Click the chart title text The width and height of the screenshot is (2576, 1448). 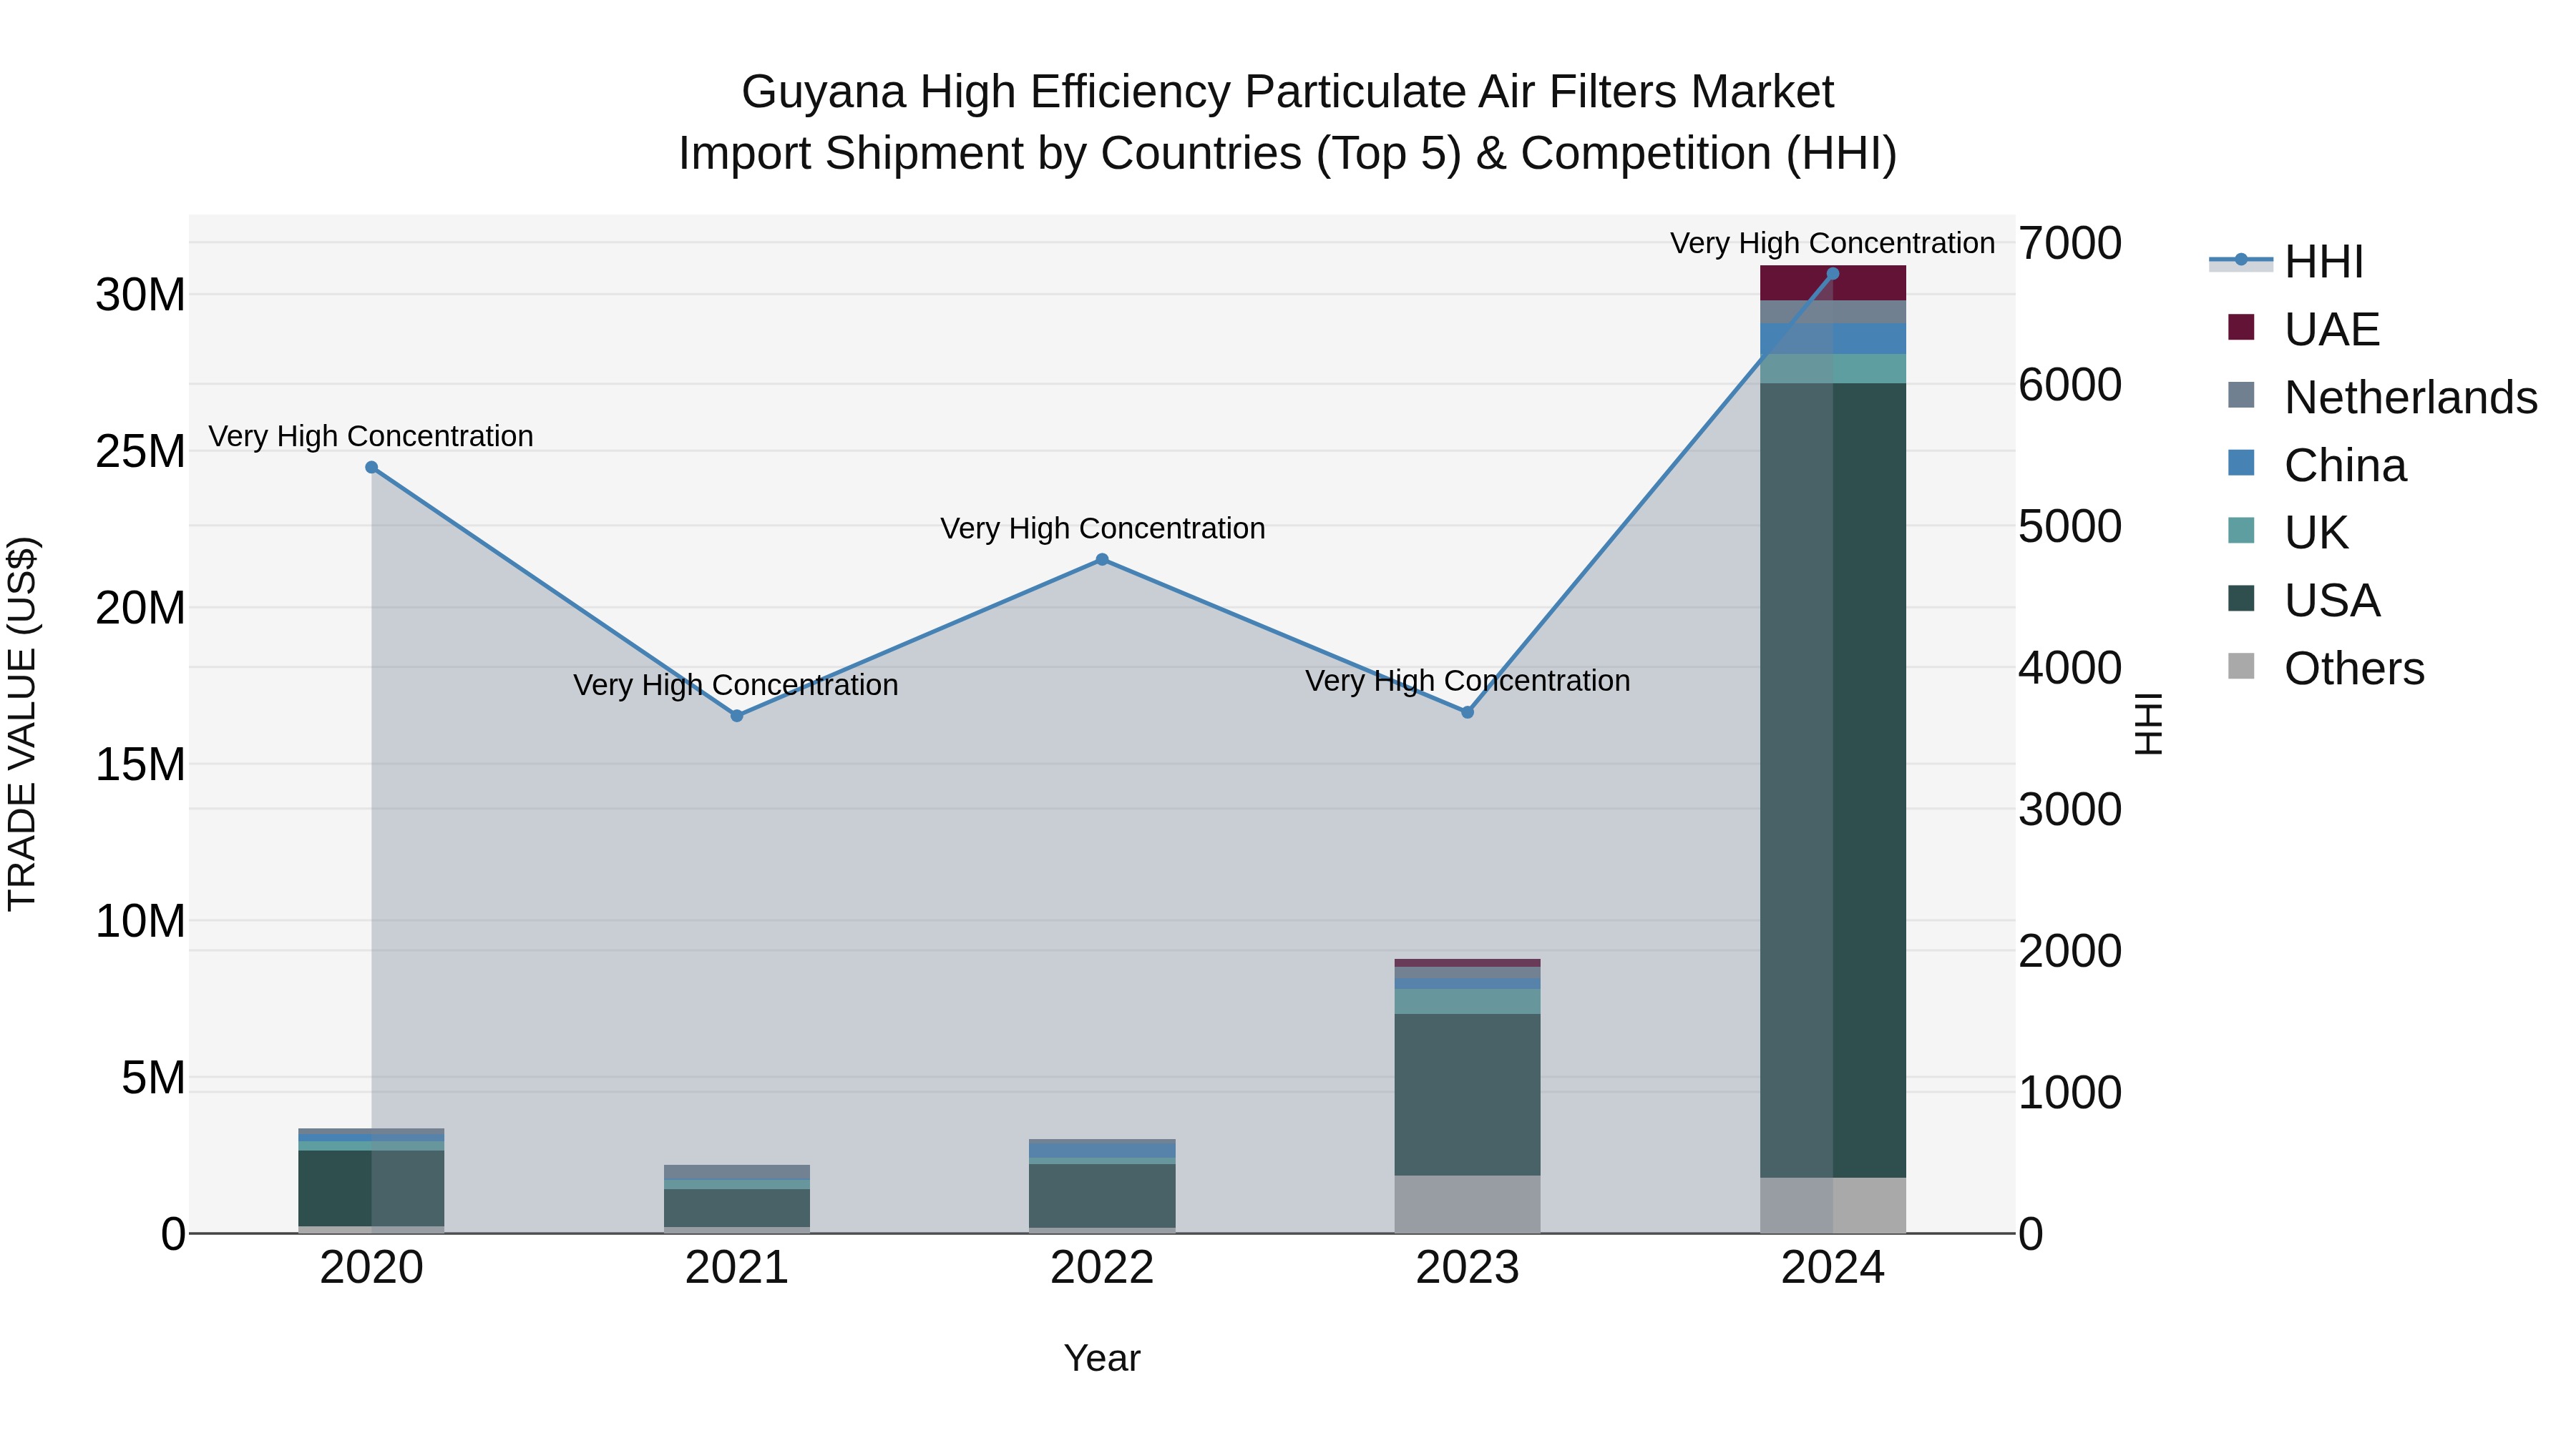tap(1288, 123)
